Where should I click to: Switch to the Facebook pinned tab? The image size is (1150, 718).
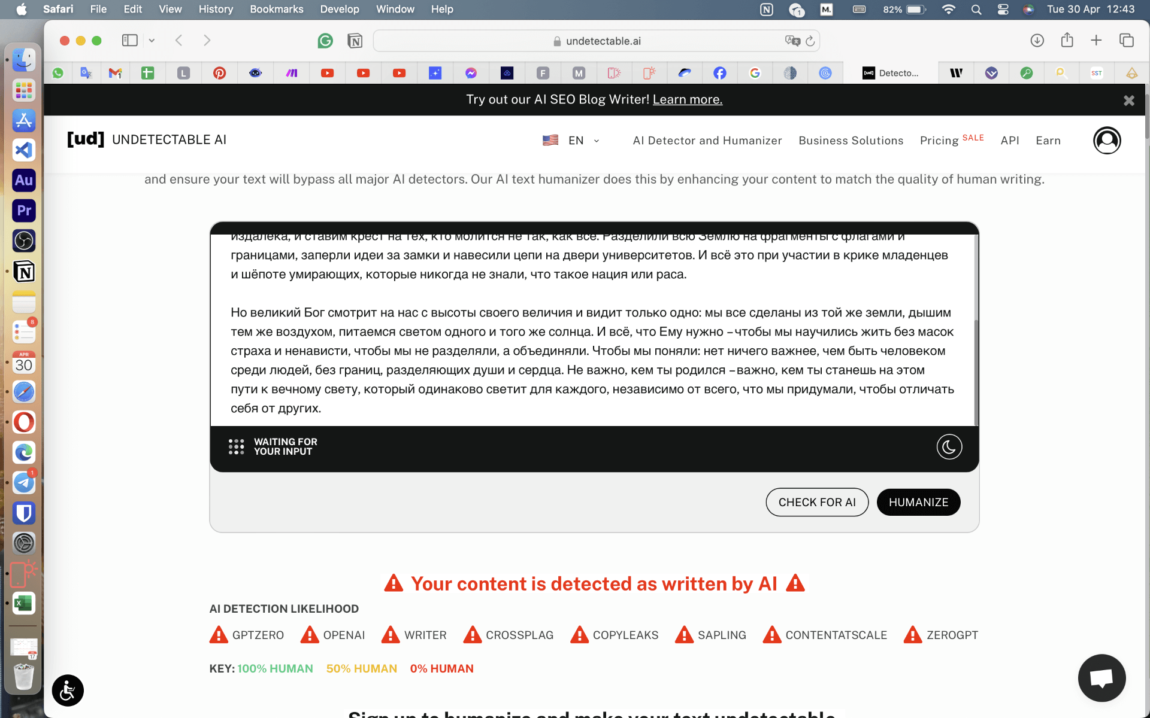(720, 73)
